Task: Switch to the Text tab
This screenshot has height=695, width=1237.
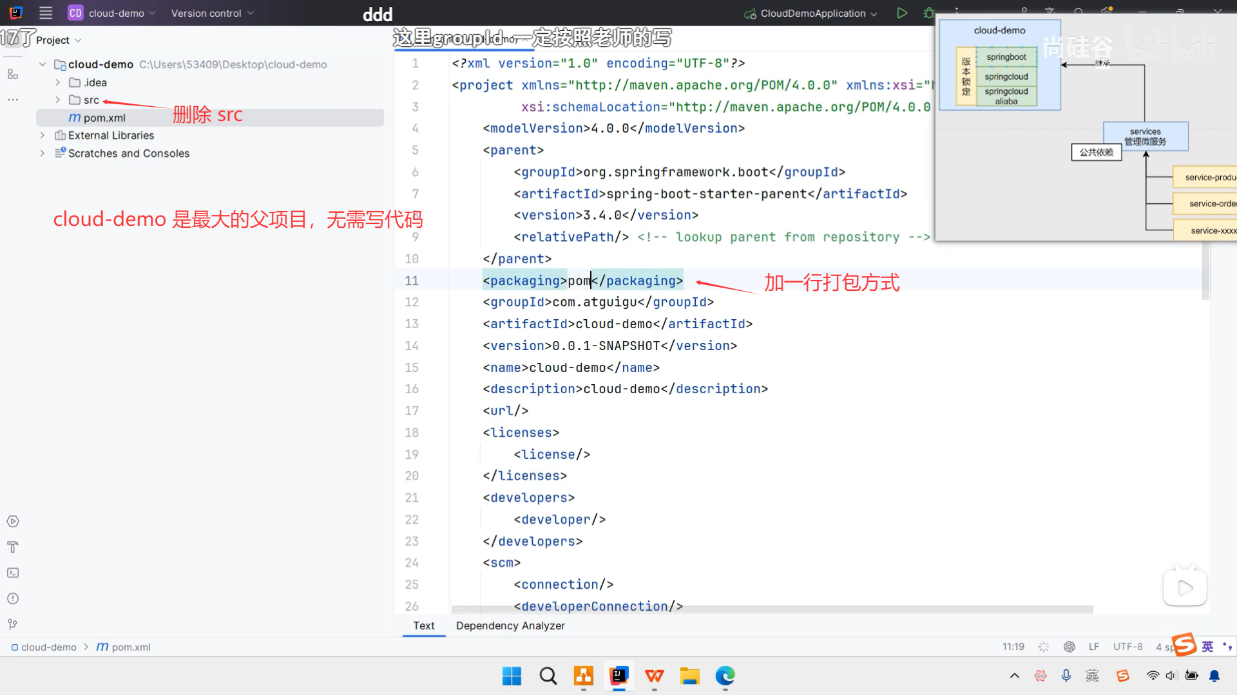Action: click(423, 625)
